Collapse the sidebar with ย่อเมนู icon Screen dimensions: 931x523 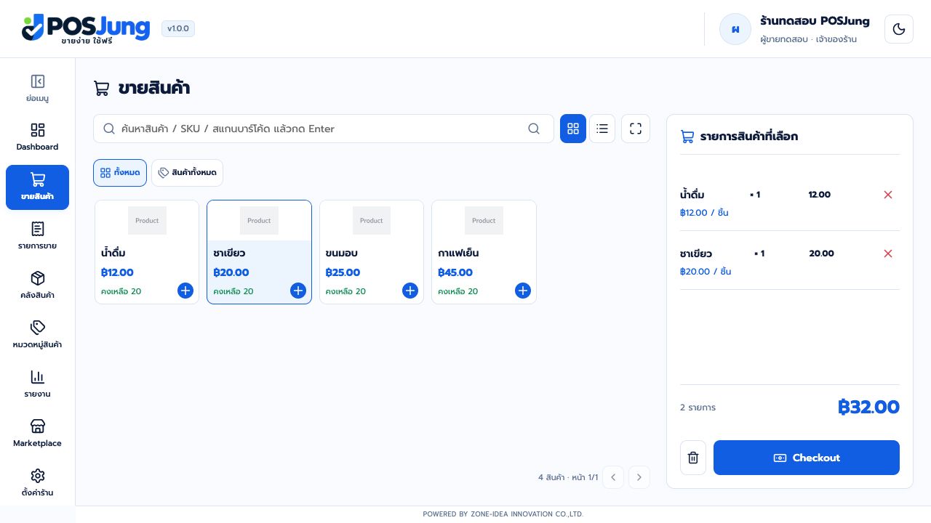click(38, 81)
